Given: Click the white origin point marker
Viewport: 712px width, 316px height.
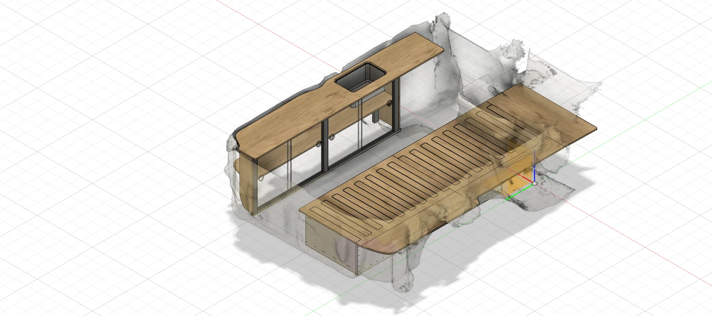Looking at the screenshot, I should coord(534,183).
